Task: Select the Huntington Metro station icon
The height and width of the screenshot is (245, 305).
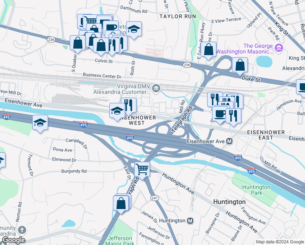Action: click(x=190, y=220)
